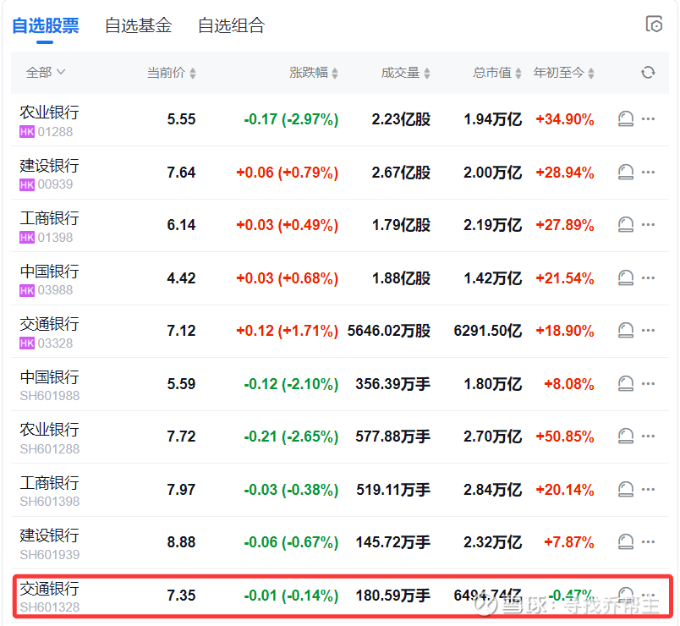Screen dimensions: 680x626
Task: Click alert bell for 中国银行 SH601988
Action: click(x=626, y=384)
